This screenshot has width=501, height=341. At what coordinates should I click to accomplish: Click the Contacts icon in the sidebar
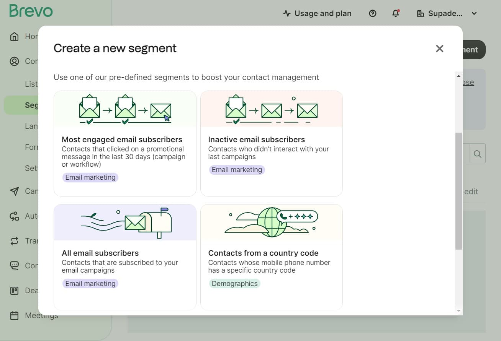pos(14,61)
